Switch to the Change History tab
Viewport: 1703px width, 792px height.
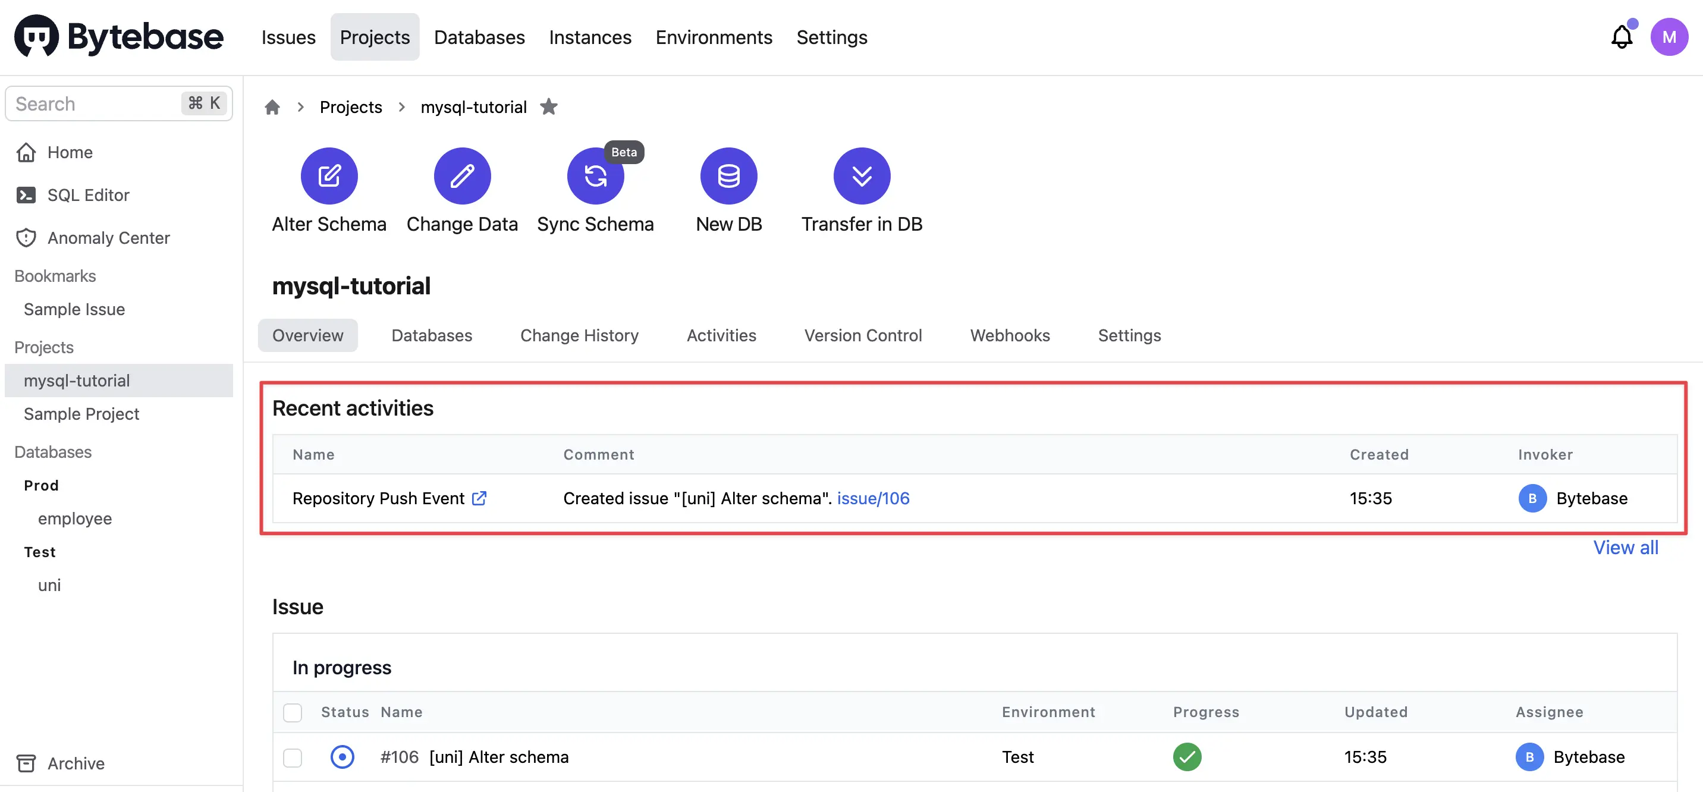579,335
